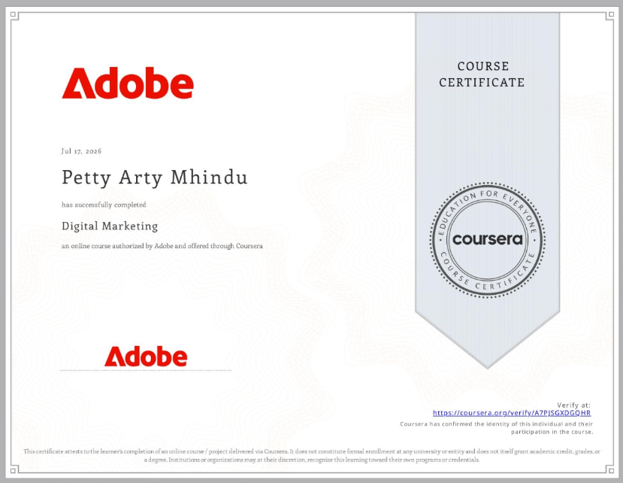Click the disclaimer beginning 'This certificate attests'

click(311, 456)
